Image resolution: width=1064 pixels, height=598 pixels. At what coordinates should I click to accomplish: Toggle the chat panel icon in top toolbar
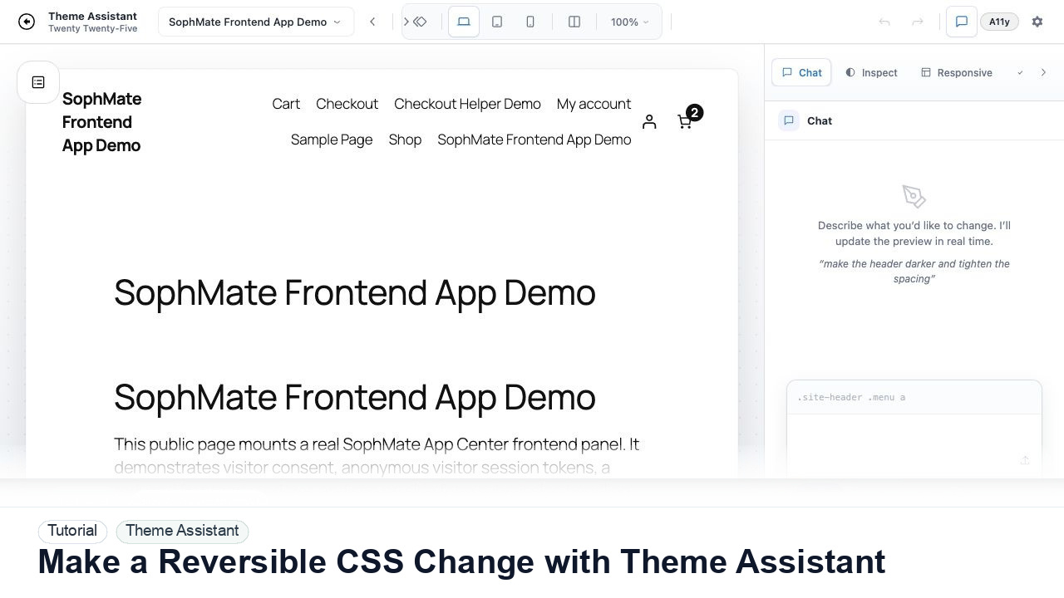962,22
